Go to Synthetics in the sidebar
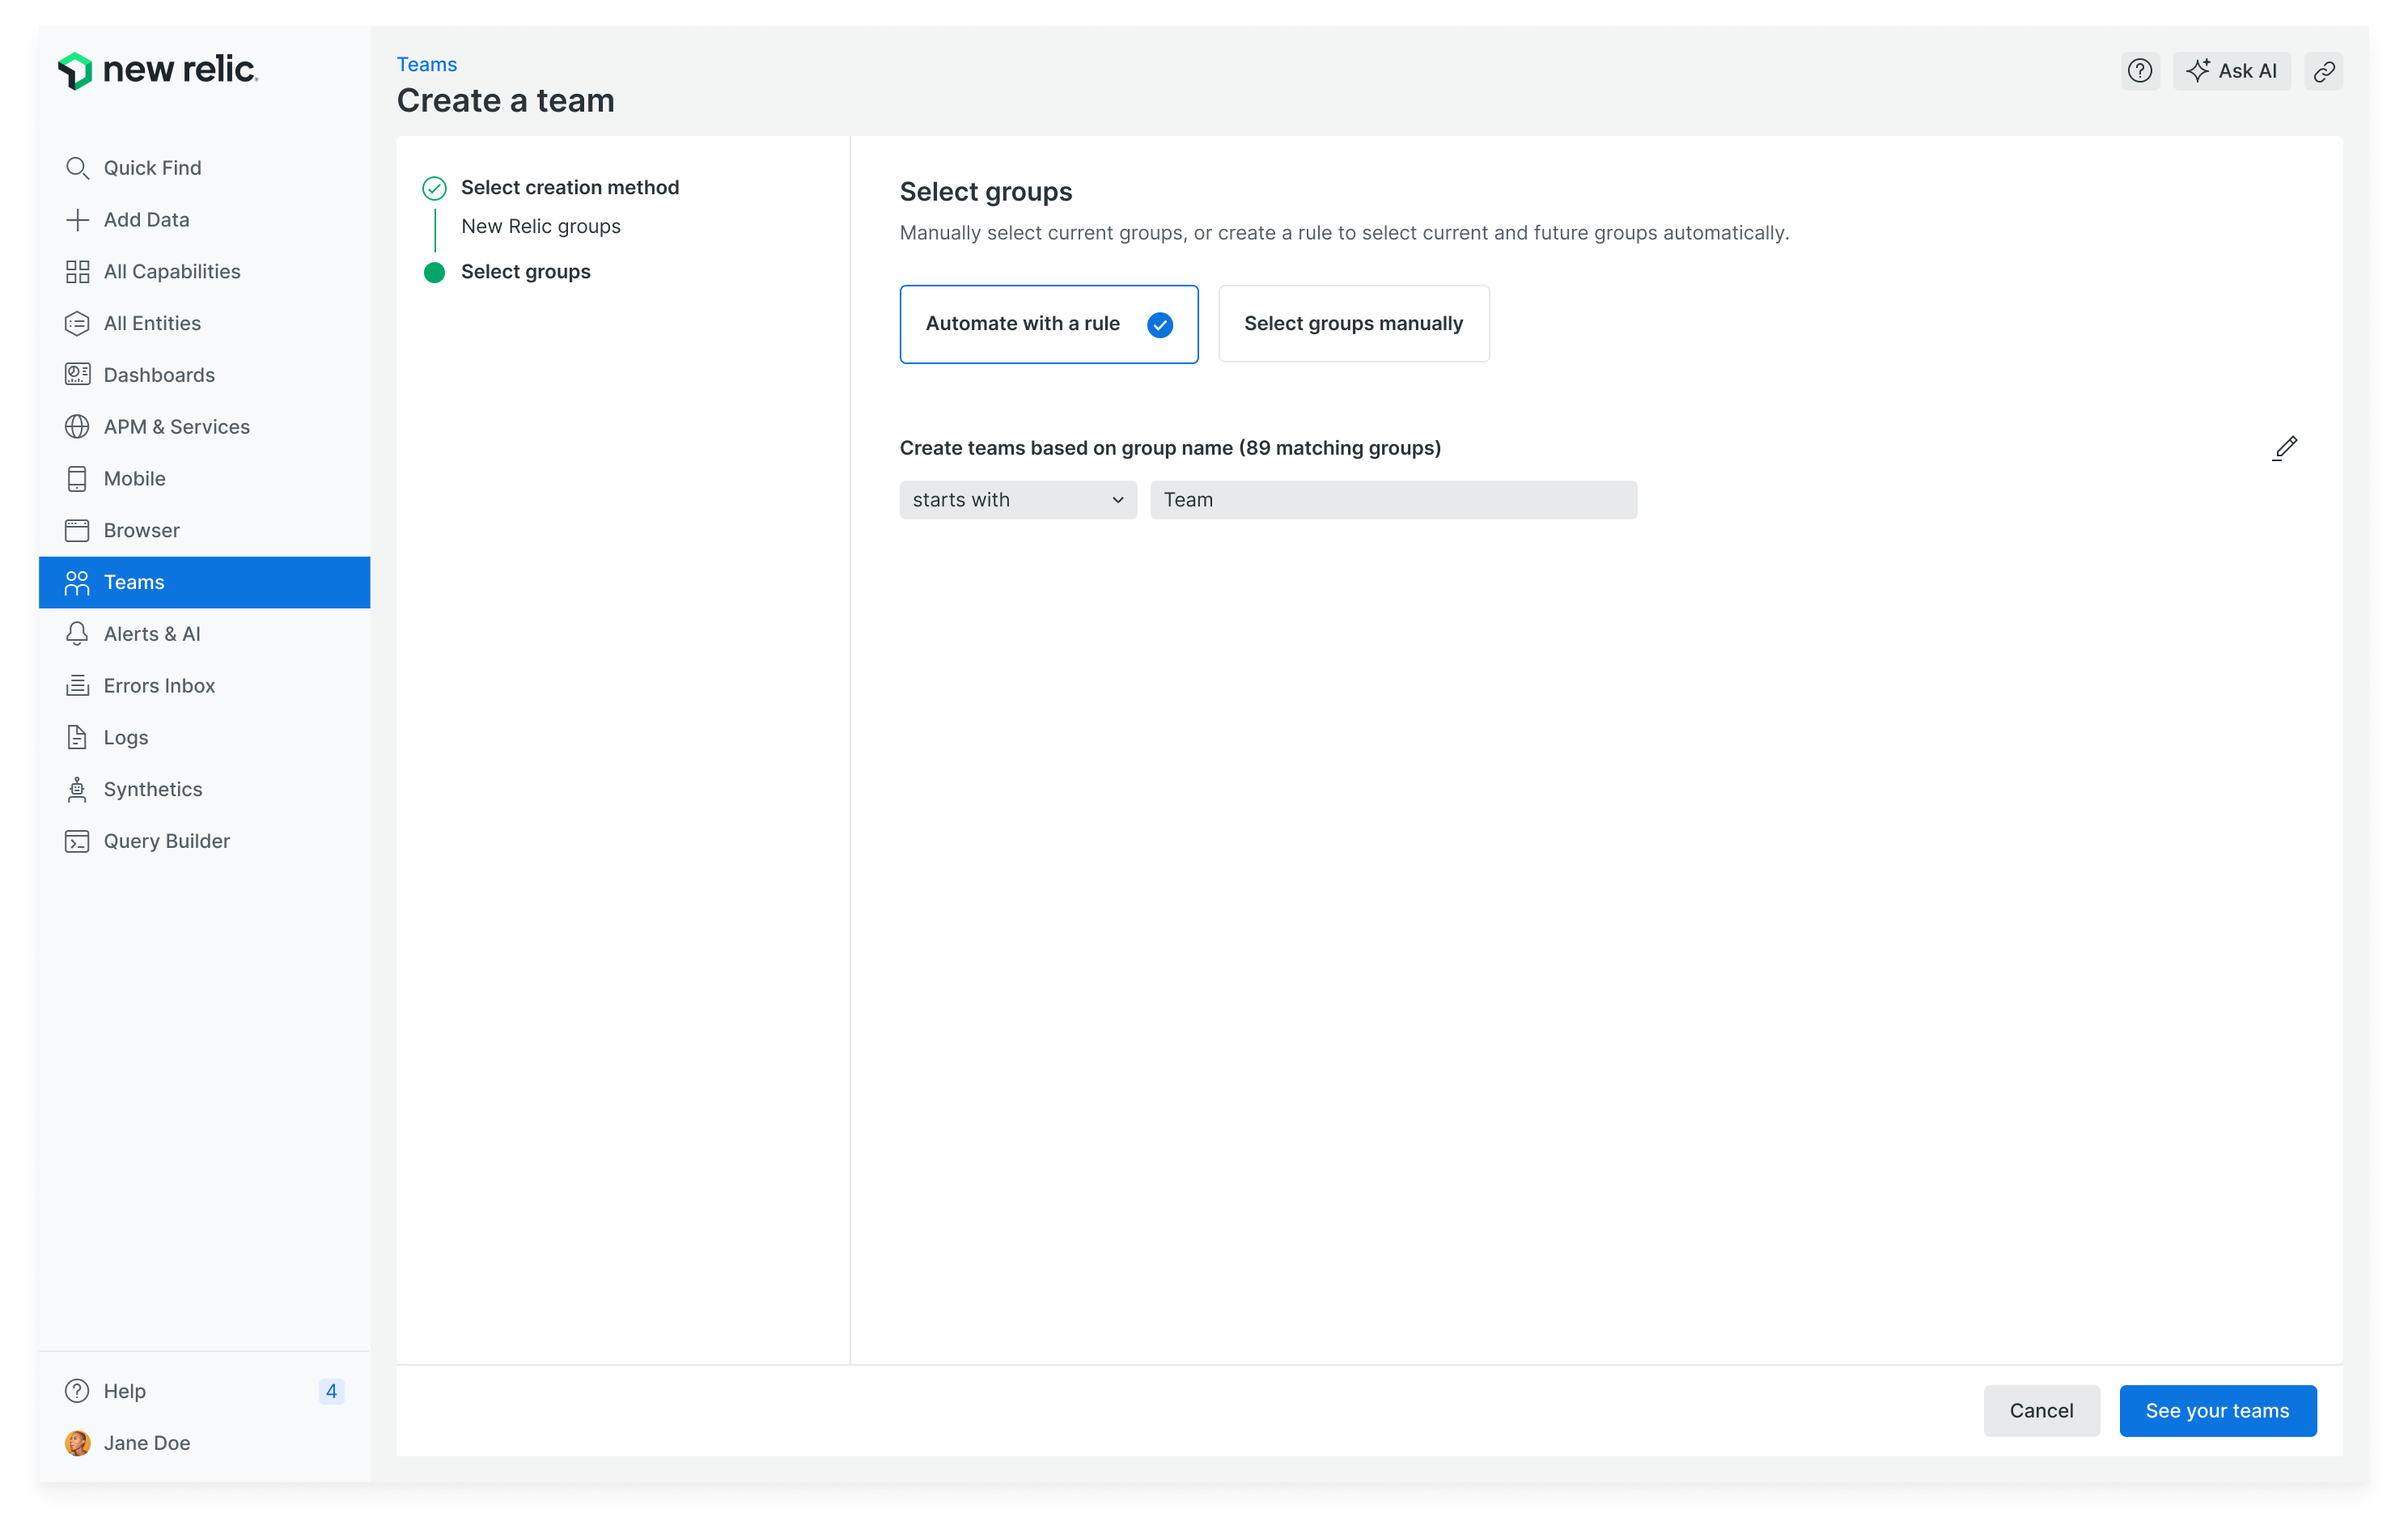This screenshot has width=2408, height=1534. [x=152, y=789]
